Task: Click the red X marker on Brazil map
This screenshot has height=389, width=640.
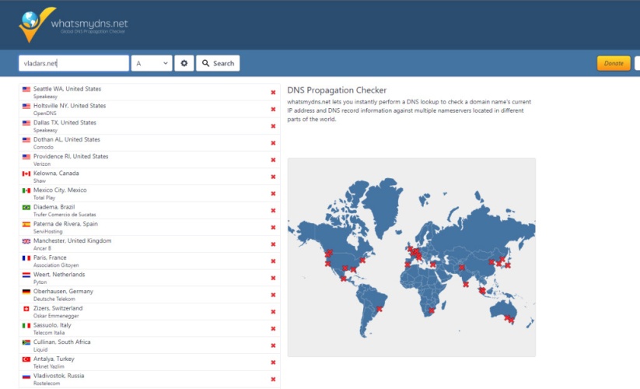Action: pos(379,309)
